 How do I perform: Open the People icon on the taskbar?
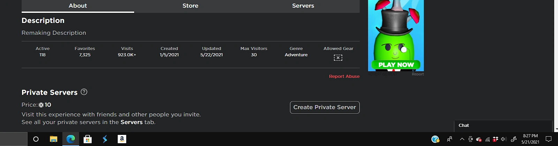coord(450,139)
